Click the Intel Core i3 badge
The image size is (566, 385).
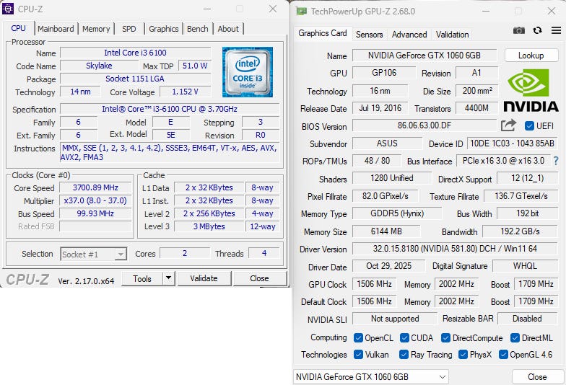247,72
